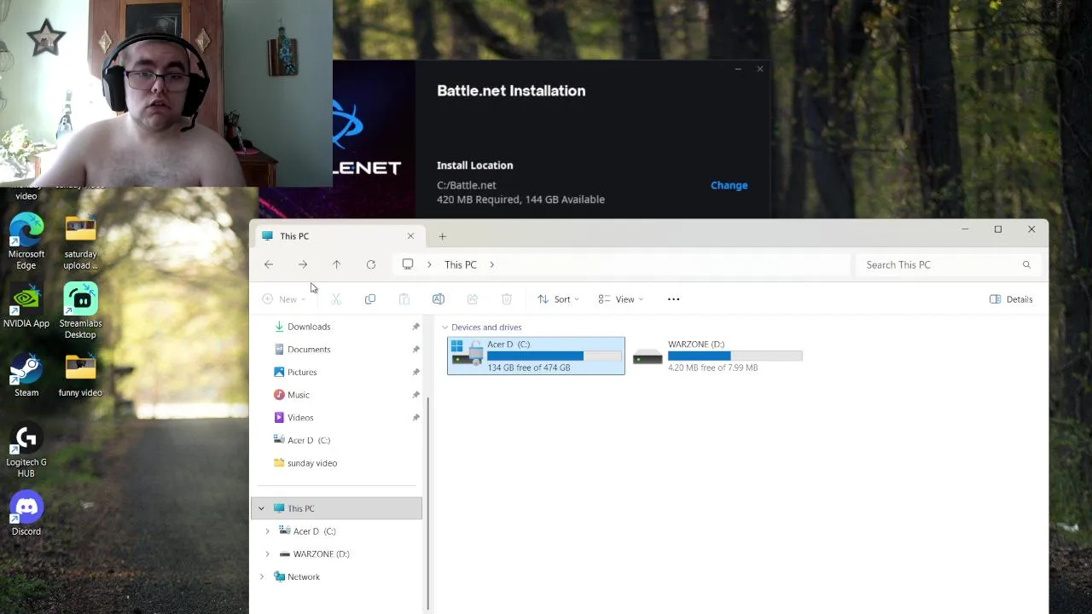The image size is (1092, 614).
Task: Select the funny video desktop folder
Action: [x=80, y=375]
